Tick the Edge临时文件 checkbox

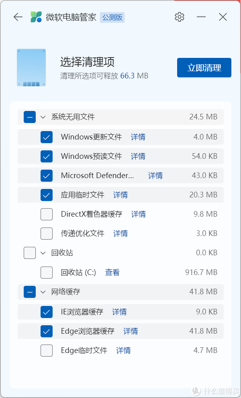point(47,351)
